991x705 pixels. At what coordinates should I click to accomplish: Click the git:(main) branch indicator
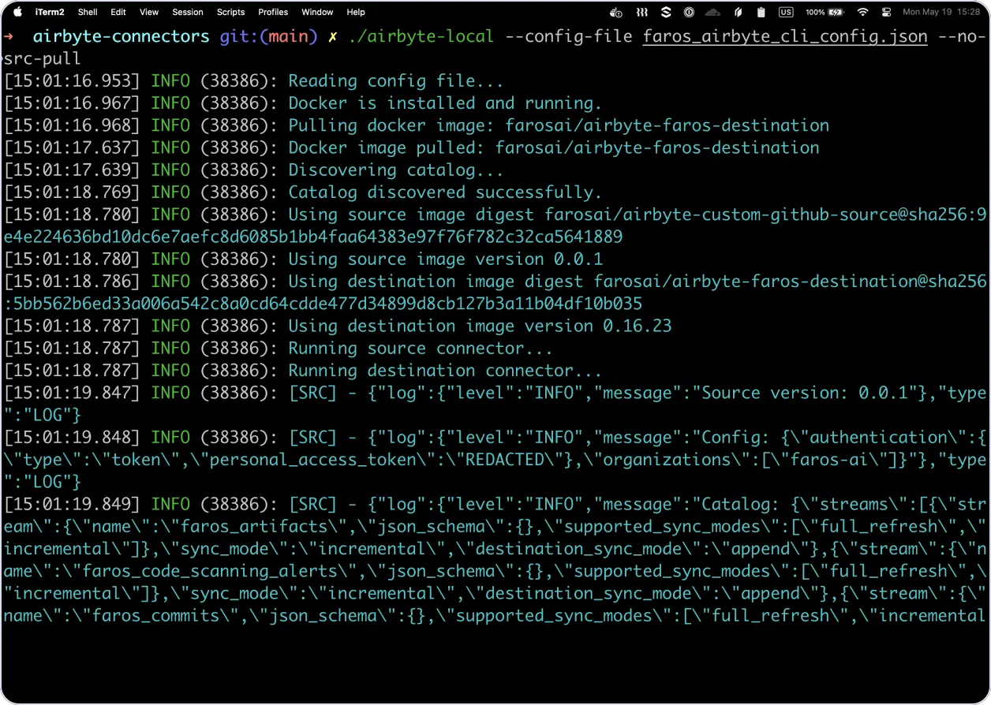268,36
